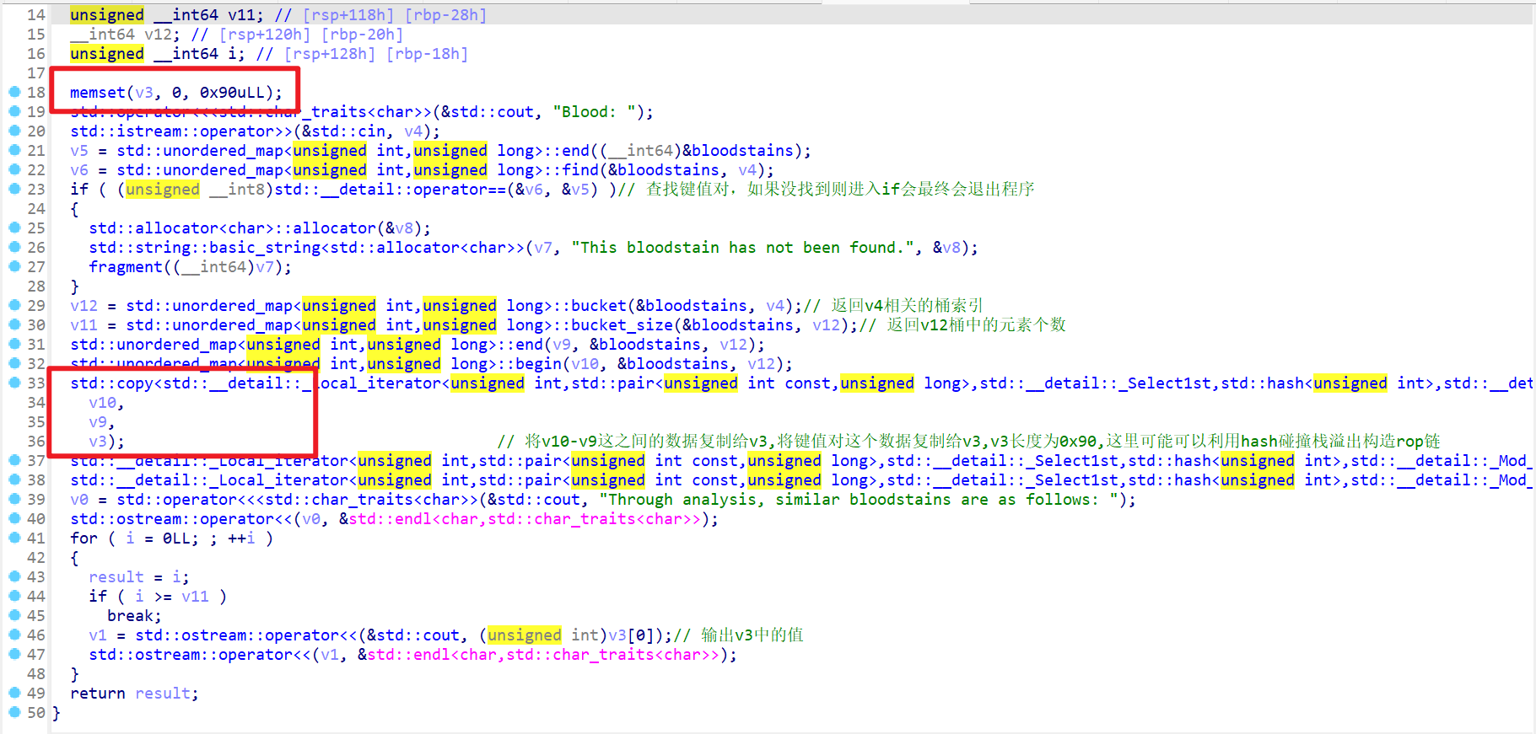The image size is (1536, 734).
Task: Click the blue dot beside line 18
Action: [14, 92]
